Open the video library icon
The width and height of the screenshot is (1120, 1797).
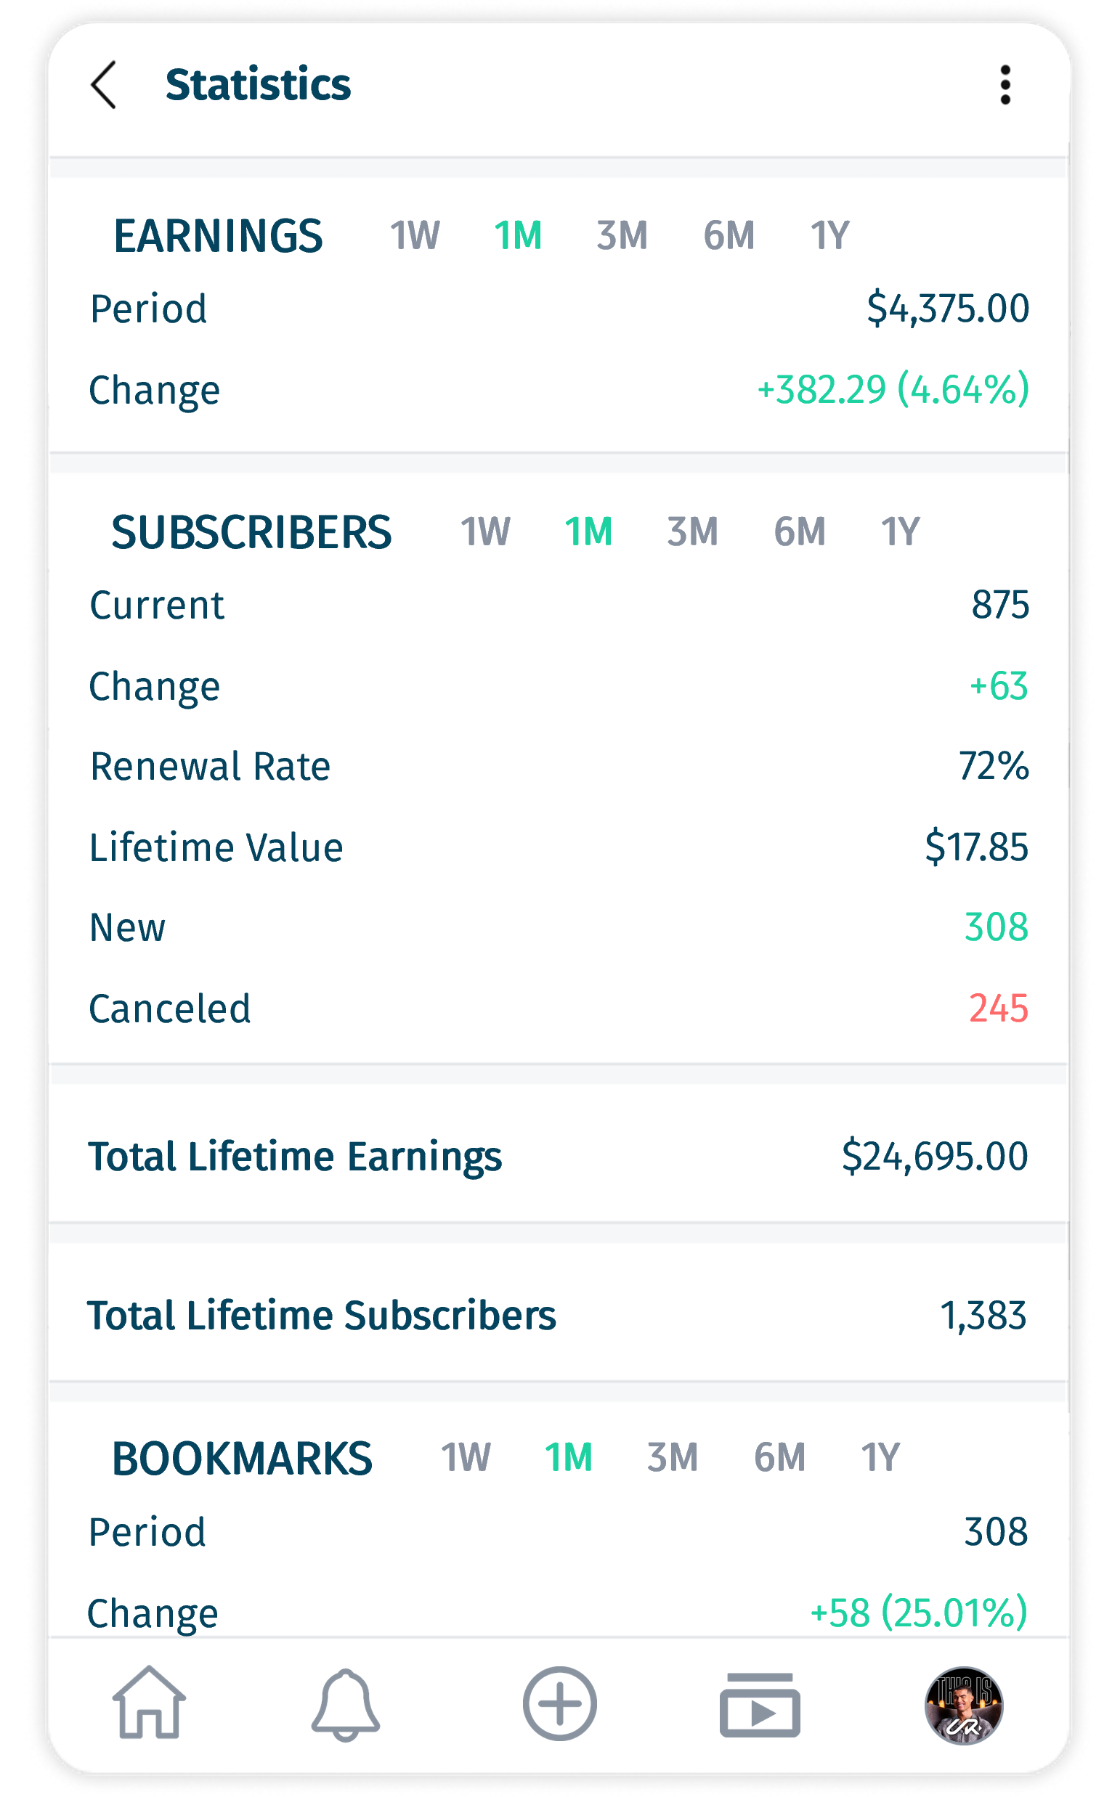759,1706
